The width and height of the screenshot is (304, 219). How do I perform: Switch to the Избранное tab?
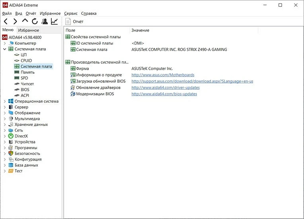coord(28,30)
